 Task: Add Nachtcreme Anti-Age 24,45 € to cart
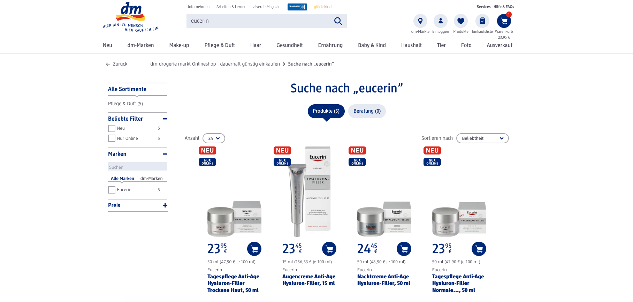[x=404, y=249]
